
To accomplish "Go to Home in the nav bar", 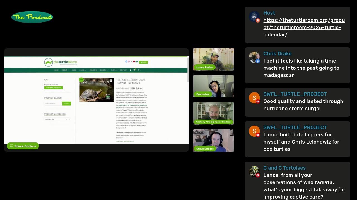I will coord(56,70).
